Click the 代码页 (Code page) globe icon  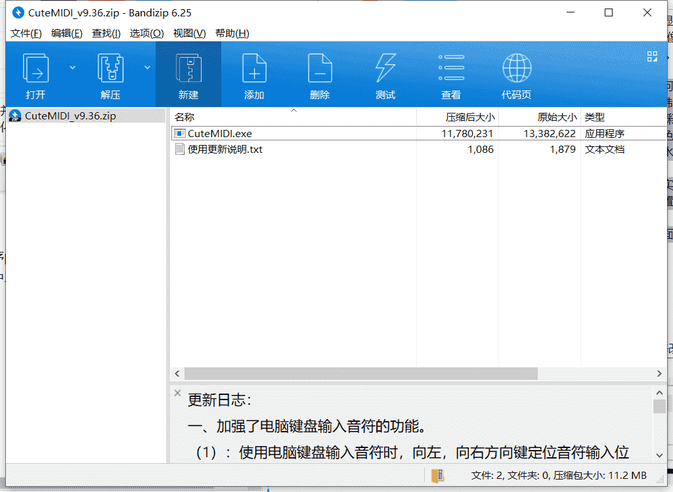tap(517, 68)
